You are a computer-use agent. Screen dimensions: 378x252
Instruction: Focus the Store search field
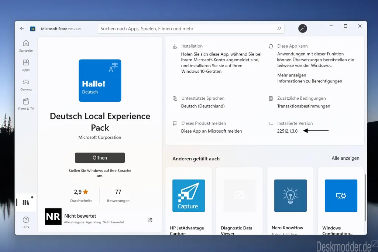(x=191, y=28)
